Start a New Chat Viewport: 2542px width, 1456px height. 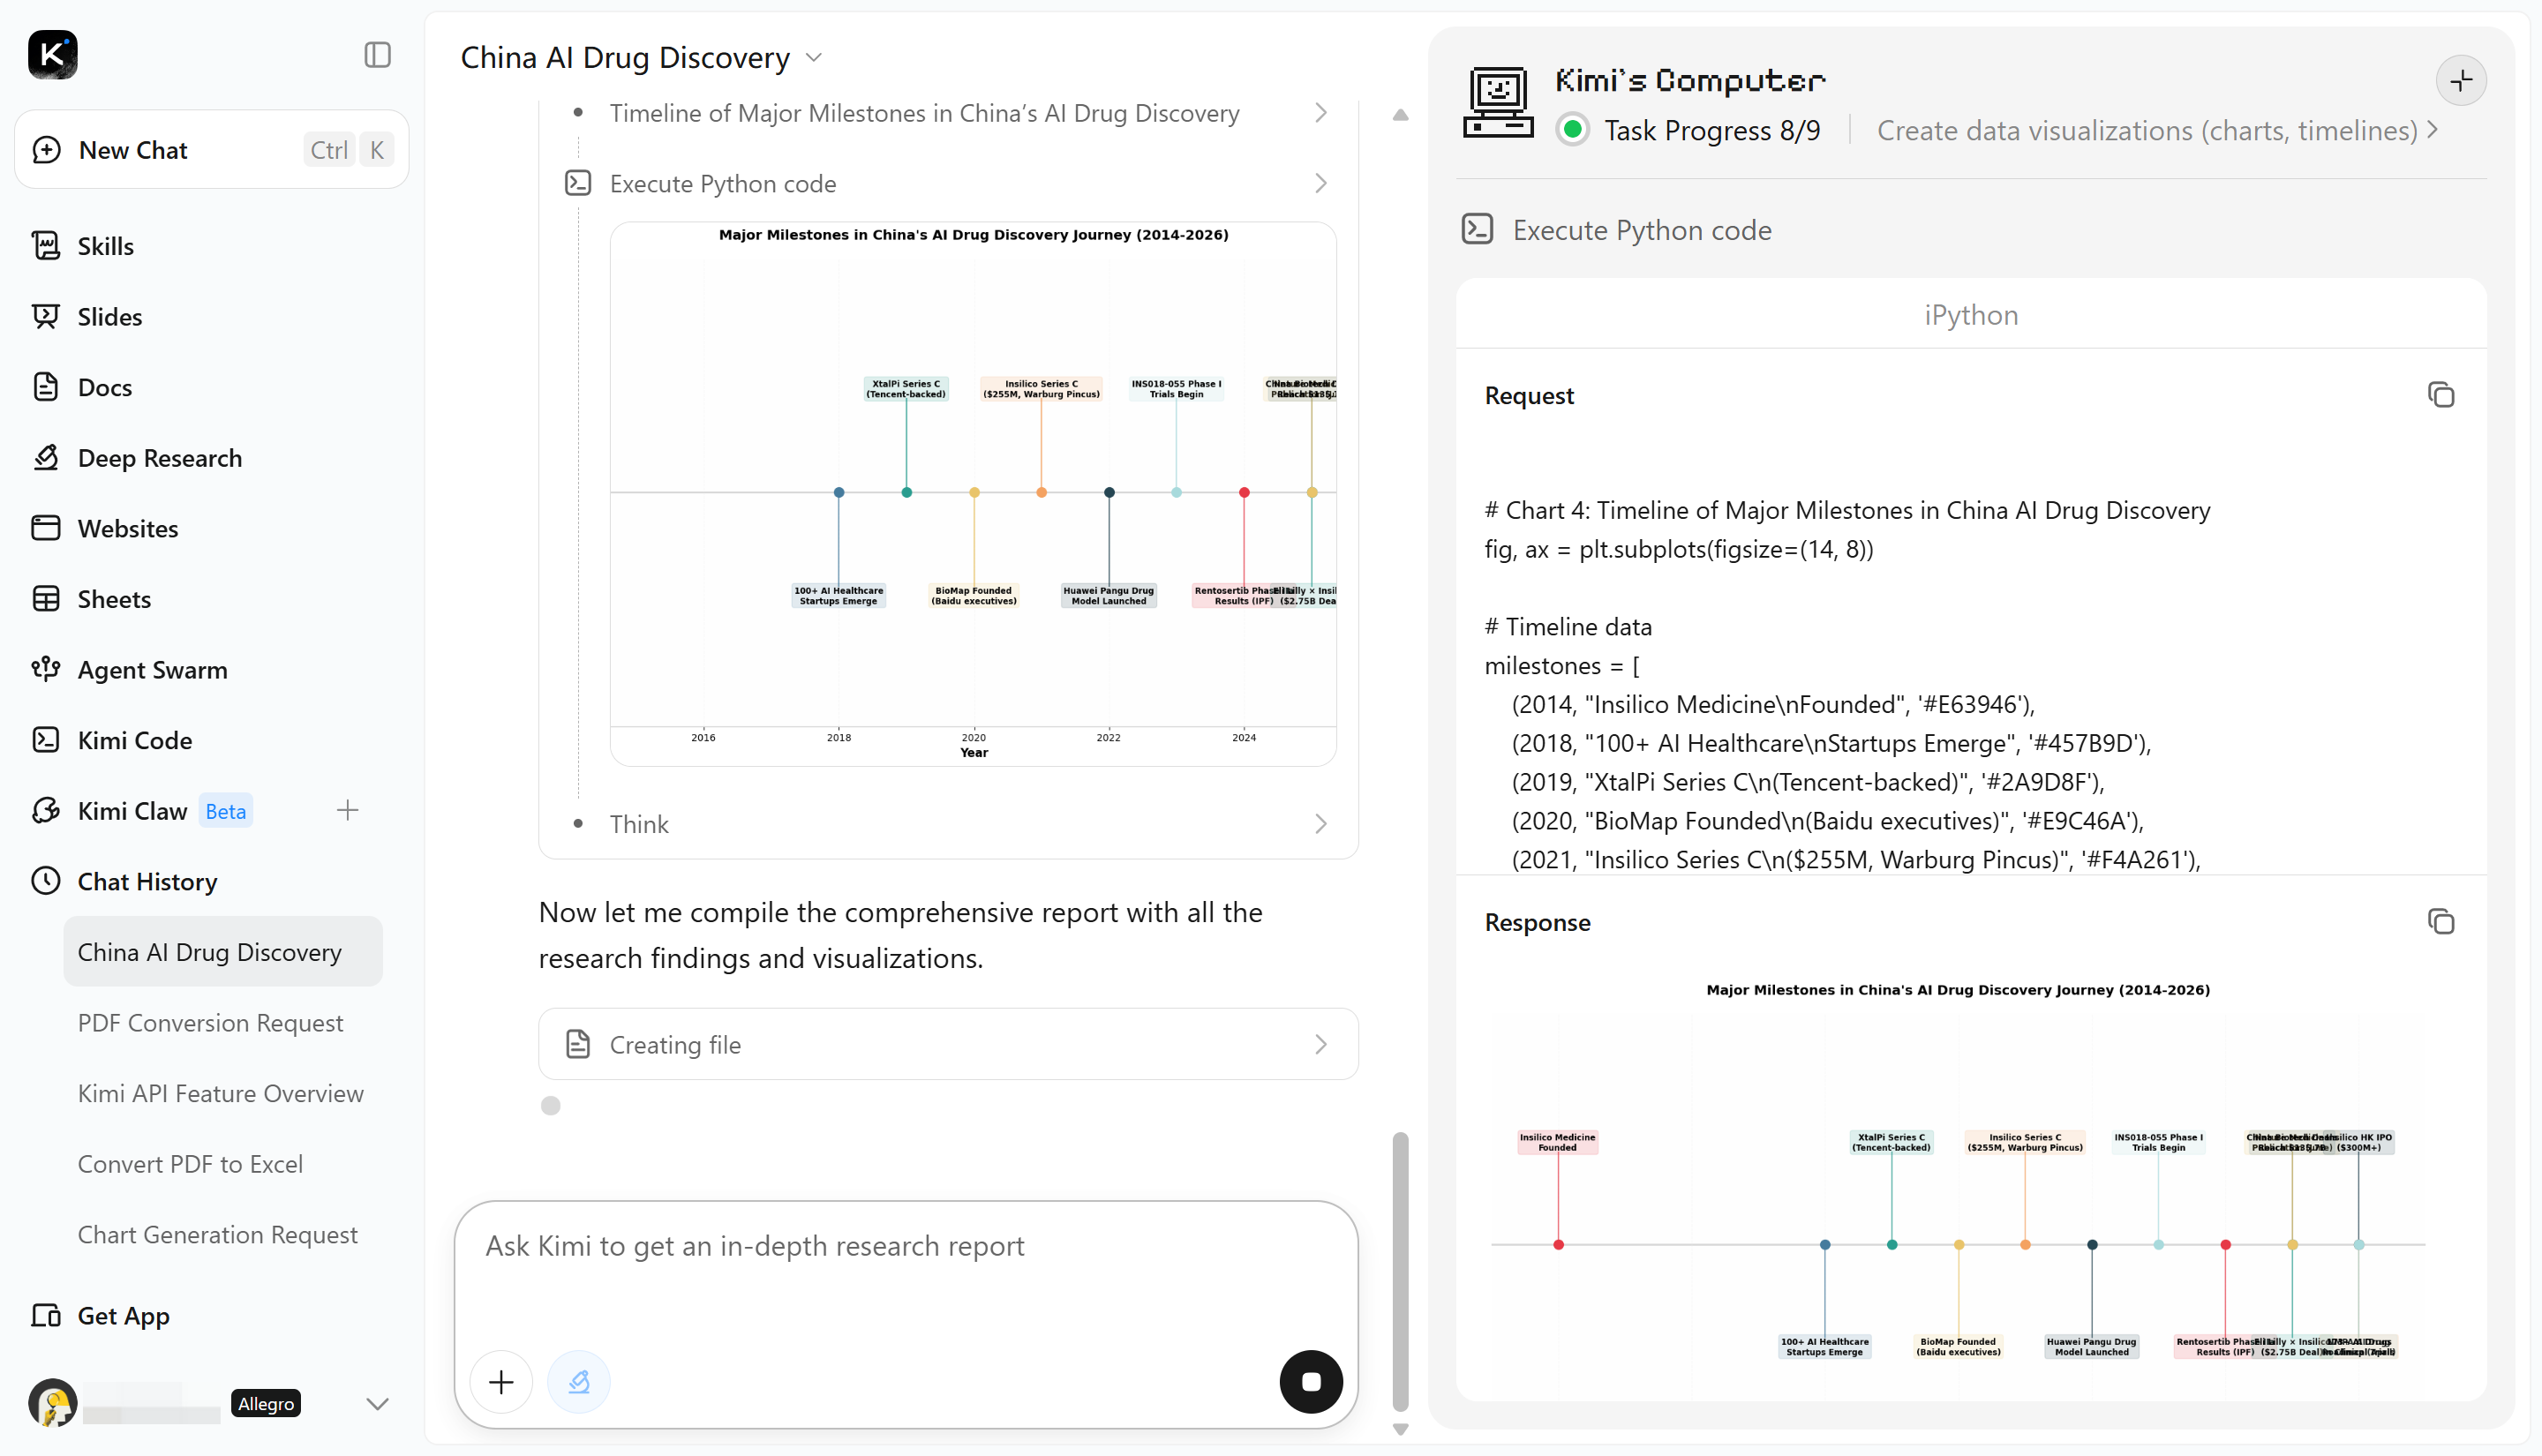point(212,150)
